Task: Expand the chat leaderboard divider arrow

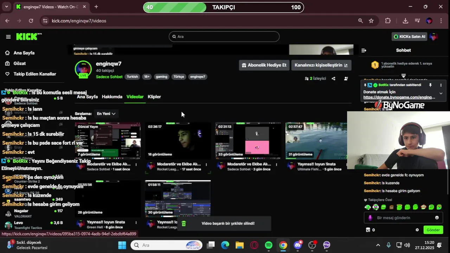Action: click(x=404, y=76)
